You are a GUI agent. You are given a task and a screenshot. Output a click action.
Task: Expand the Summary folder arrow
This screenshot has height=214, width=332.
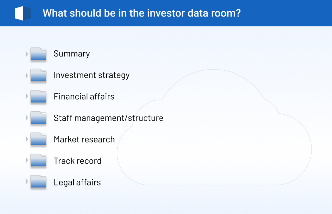coord(27,54)
